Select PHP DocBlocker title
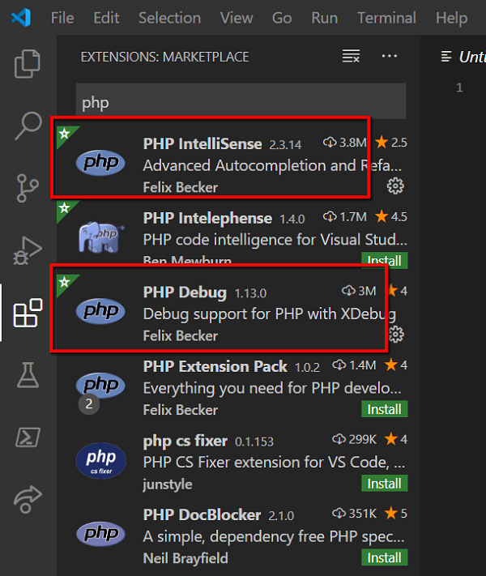 (x=202, y=514)
